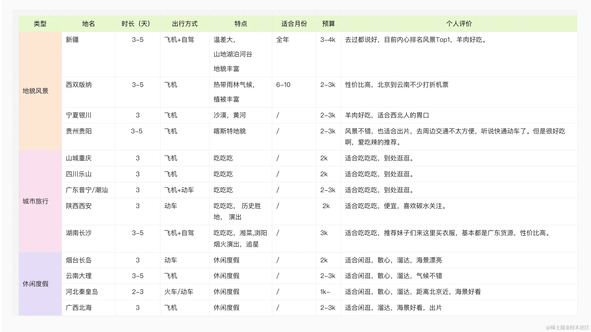591x332 pixels.
Task: Click the 1k- budget cell
Action: [x=325, y=292]
